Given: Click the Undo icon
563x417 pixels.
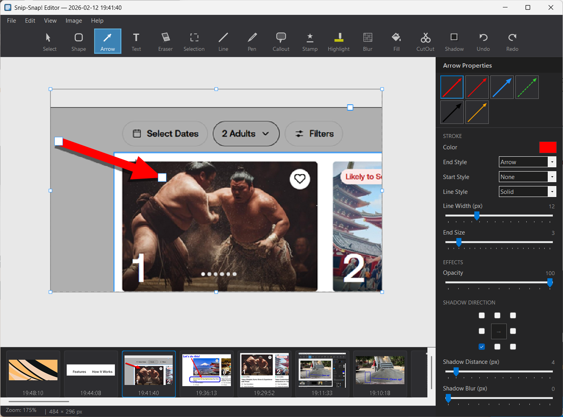Looking at the screenshot, I should coord(483,41).
